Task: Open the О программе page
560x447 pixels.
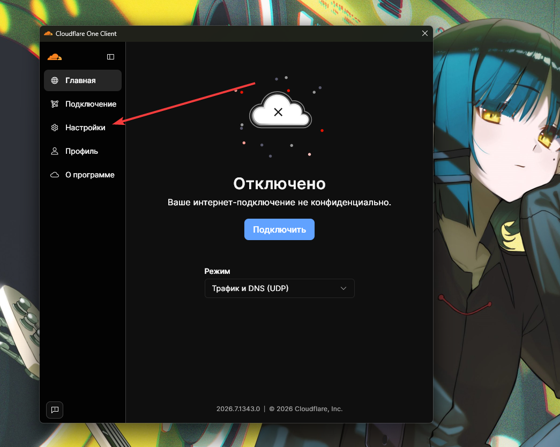Action: [83, 175]
